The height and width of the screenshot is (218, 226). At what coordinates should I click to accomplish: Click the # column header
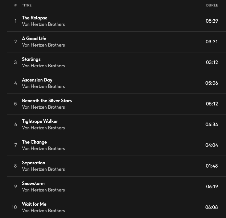tap(15, 5)
